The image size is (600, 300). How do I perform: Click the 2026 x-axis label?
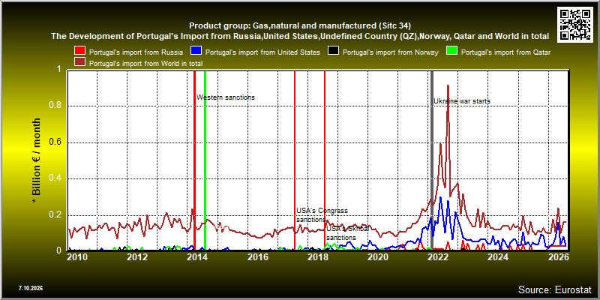[558, 256]
